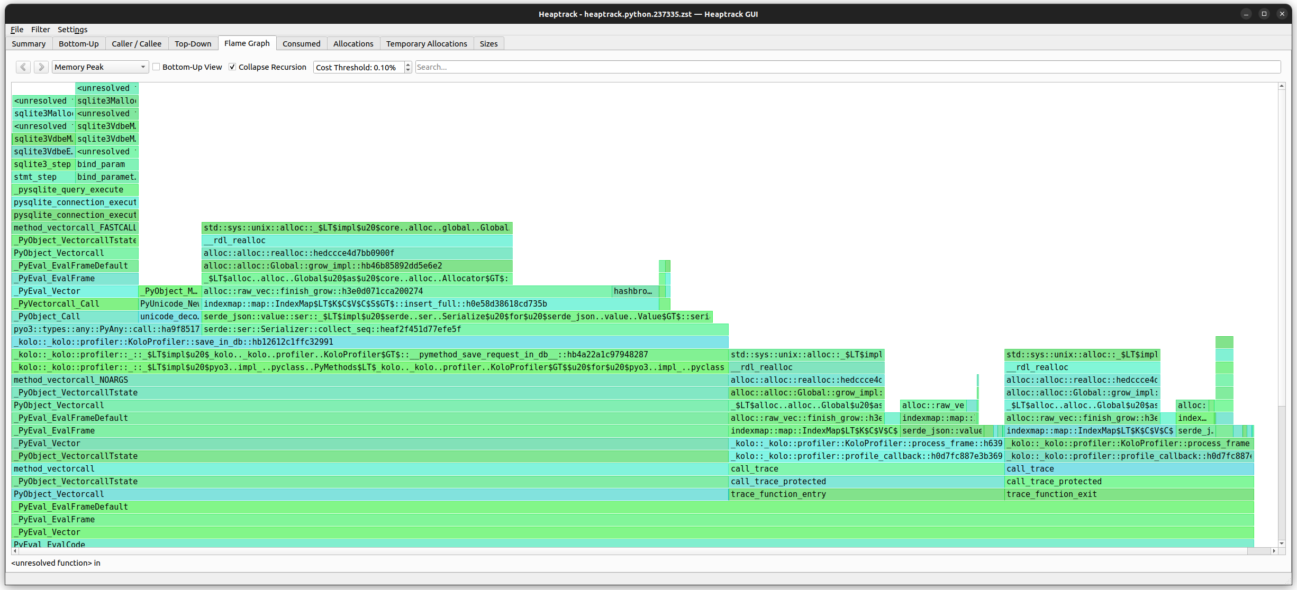
Task: Increase Cost Threshold with the up stepper
Action: (408, 64)
